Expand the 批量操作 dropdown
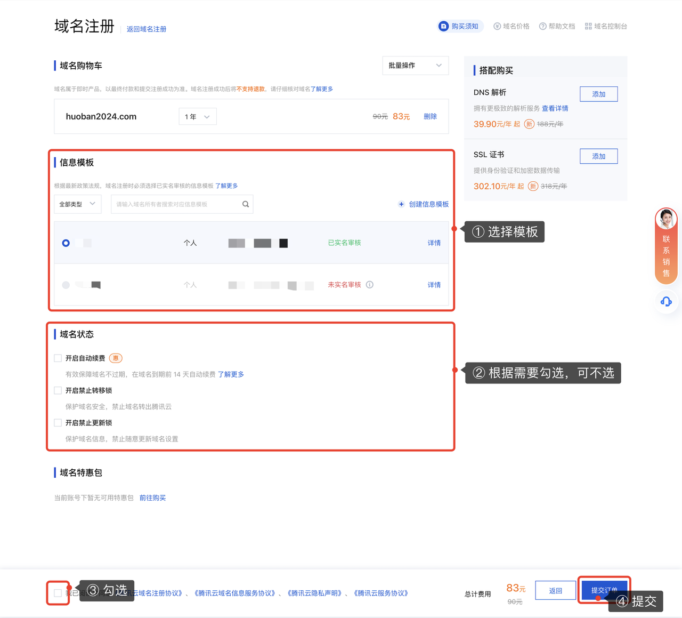The width and height of the screenshot is (682, 618). (x=415, y=66)
